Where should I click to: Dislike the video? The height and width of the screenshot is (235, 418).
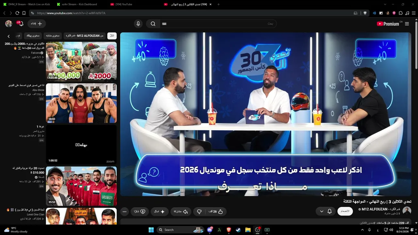click(x=199, y=211)
